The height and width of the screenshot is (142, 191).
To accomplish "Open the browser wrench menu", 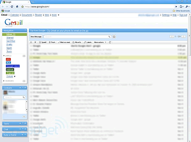I will (x=187, y=7).
